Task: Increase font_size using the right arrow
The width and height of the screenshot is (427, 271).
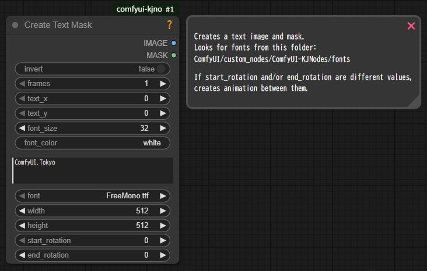Action: click(x=163, y=128)
